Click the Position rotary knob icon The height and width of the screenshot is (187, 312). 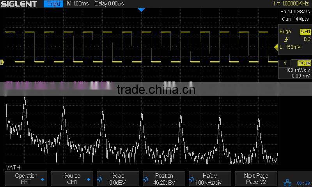146,180
